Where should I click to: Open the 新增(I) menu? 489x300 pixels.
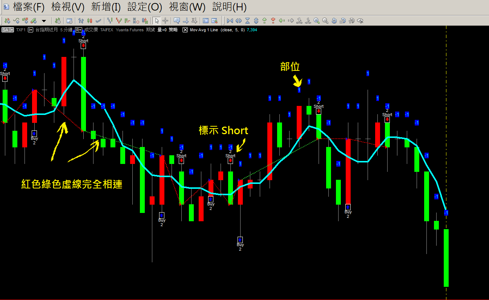tap(106, 6)
